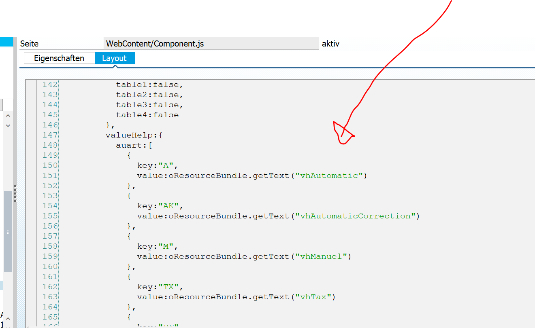Viewport: 535px width, 328px height.
Task: Click line number 155 in the gutter
Action: 50,216
